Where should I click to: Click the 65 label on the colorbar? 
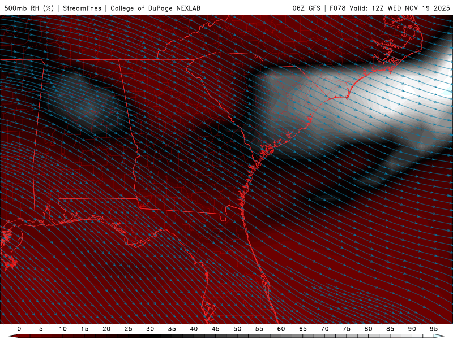click(x=303, y=329)
